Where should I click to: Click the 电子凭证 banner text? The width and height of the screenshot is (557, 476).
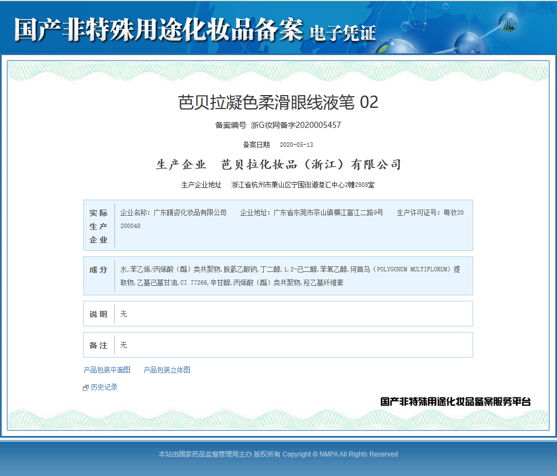point(343,33)
